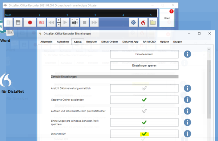Viewport: 218px width, 141px height.
Task: Show info for Gesperrte Ordner ausblenden
Action: [x=187, y=100]
